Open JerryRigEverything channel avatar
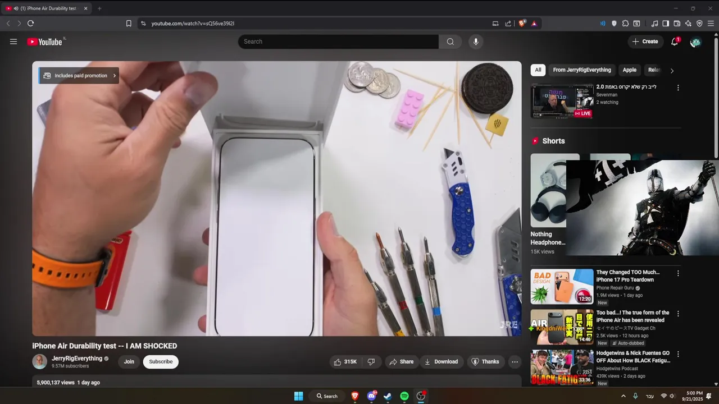The image size is (719, 404). click(40, 362)
